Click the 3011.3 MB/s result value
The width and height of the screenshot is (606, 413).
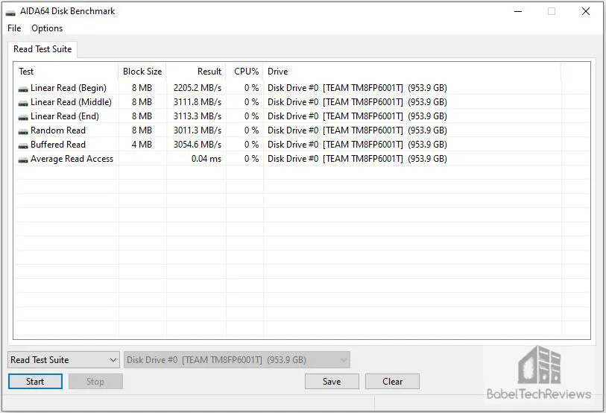pyautogui.click(x=198, y=130)
